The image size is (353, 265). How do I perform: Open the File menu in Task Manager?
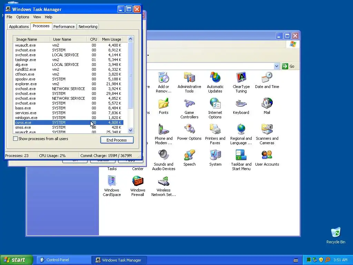point(9,17)
